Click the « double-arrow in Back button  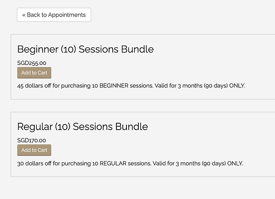[x=24, y=15]
